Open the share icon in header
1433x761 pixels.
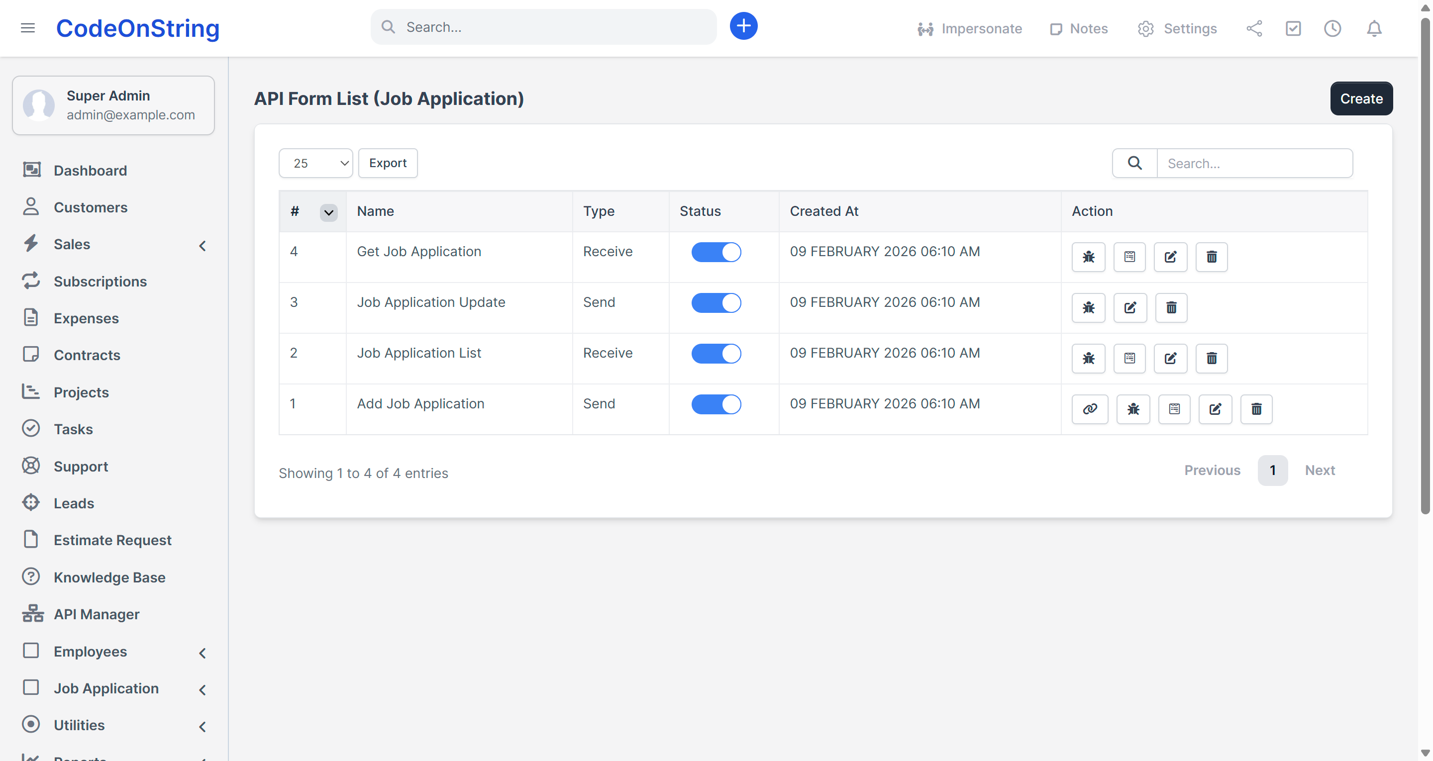click(1254, 28)
